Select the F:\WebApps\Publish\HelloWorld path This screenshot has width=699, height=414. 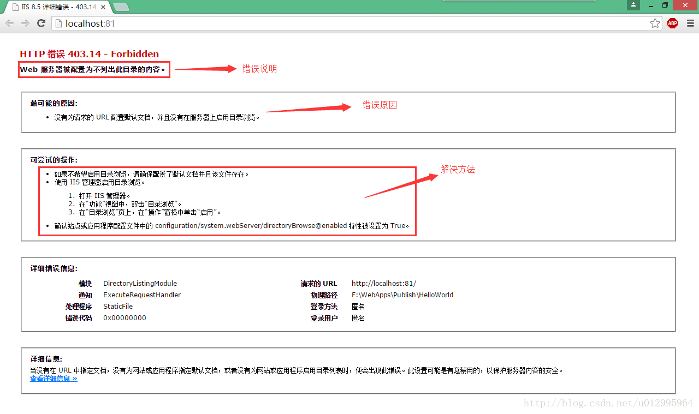click(x=402, y=295)
